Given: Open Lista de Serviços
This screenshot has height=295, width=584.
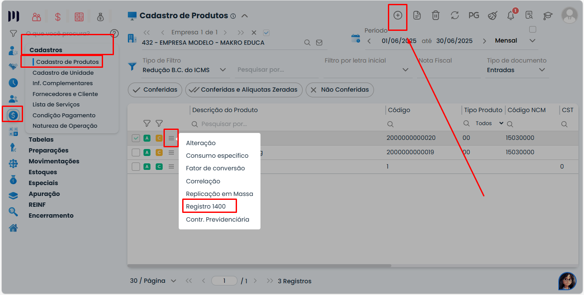Looking at the screenshot, I should coord(56,104).
